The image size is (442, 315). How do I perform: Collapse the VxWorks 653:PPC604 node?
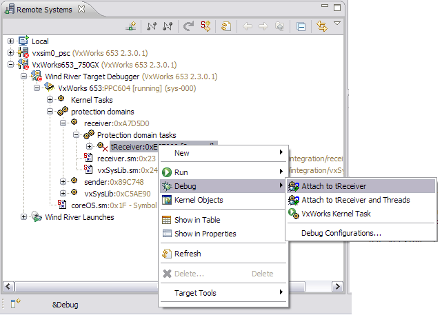37,88
